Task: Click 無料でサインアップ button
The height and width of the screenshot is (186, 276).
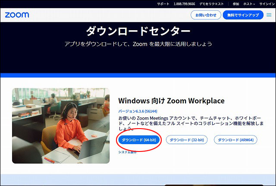Action: [243, 15]
